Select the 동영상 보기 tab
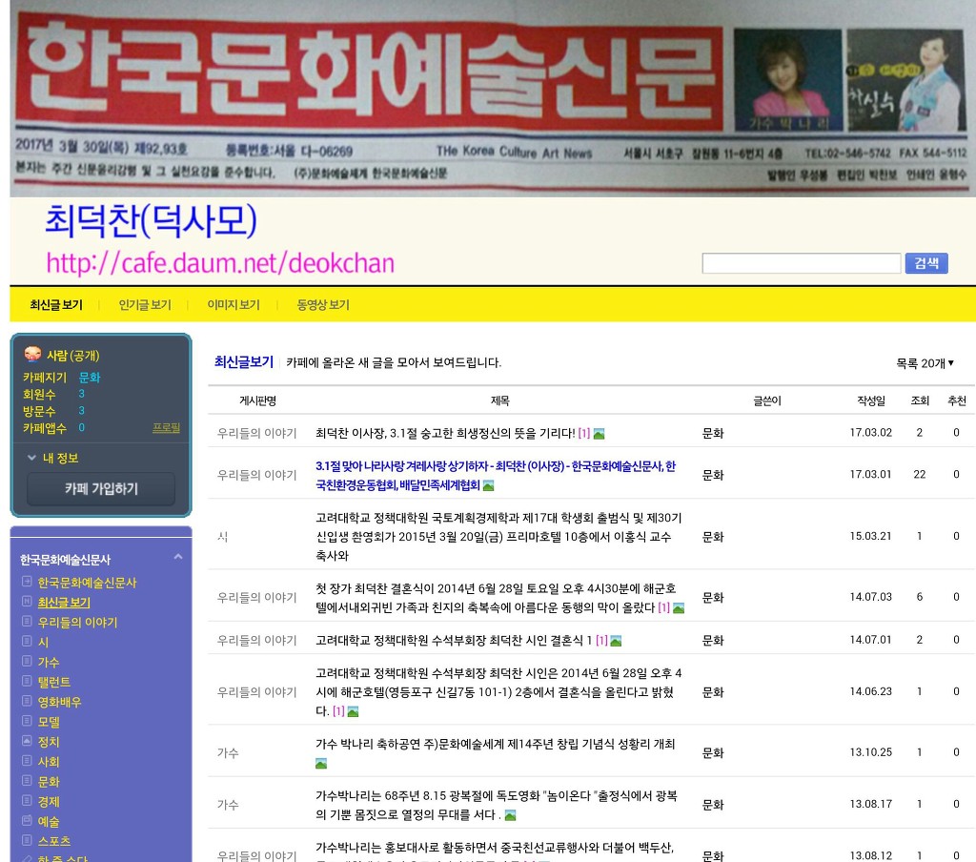 tap(323, 305)
